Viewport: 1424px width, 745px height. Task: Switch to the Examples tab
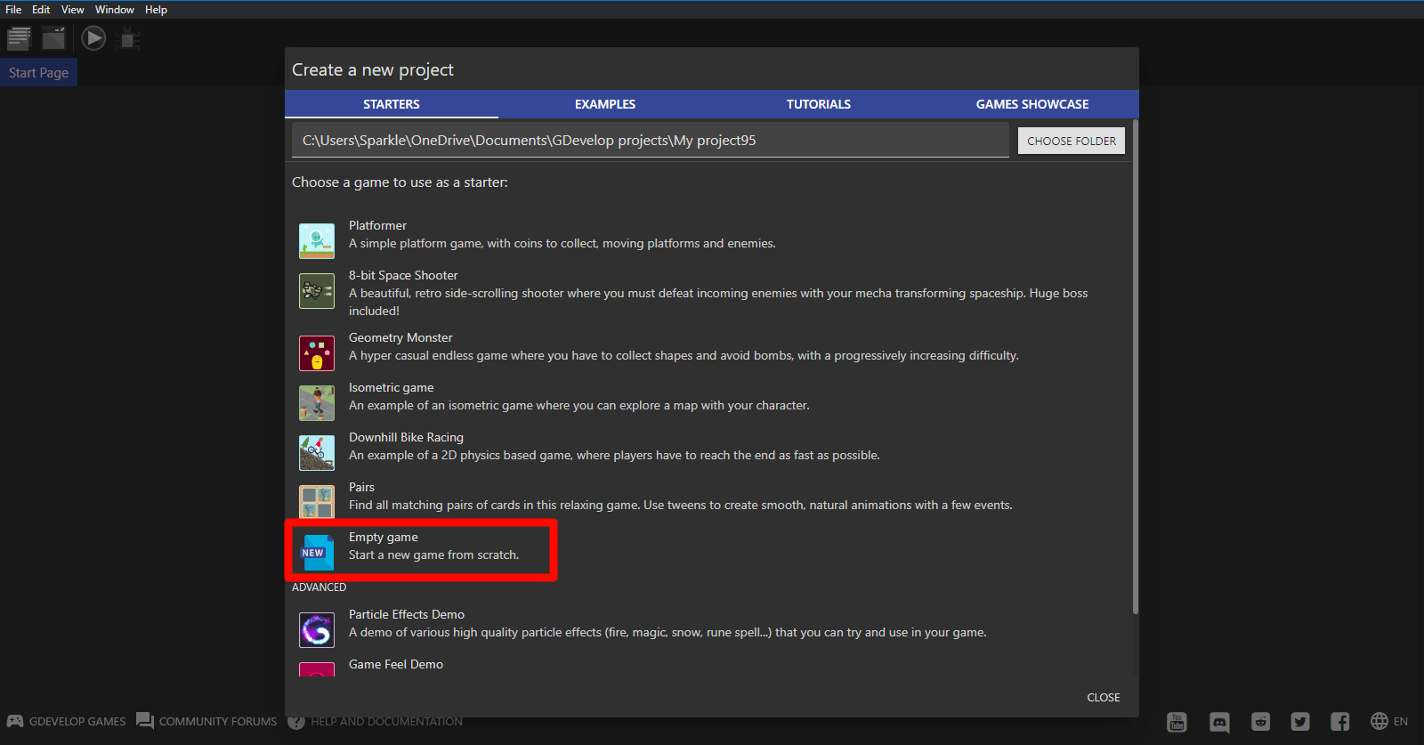(605, 104)
